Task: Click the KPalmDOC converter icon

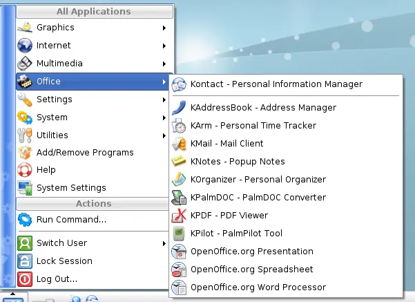Action: coord(179,198)
